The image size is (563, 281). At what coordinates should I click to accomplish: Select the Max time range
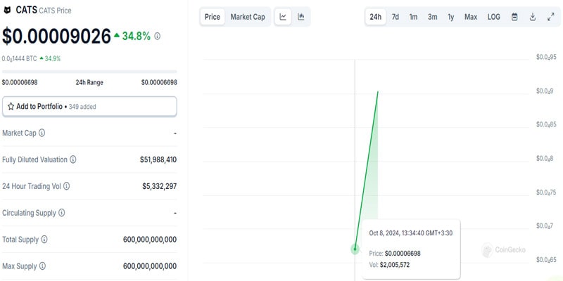point(471,17)
